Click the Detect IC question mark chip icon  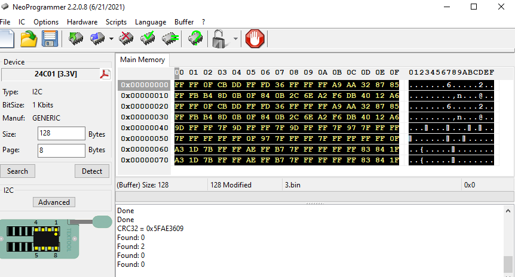[195, 39]
